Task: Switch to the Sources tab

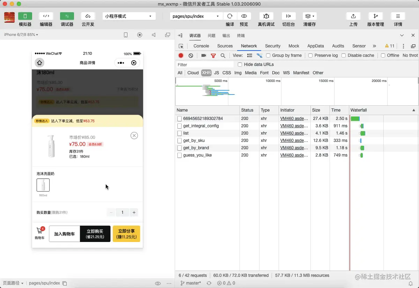Action: pos(225,46)
